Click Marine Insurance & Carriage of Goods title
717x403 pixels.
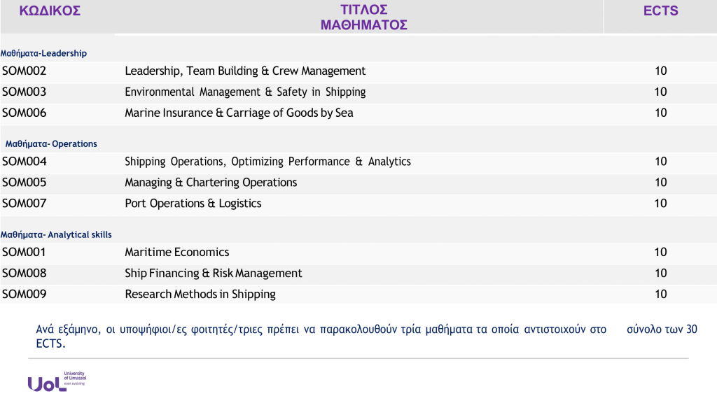(x=239, y=113)
